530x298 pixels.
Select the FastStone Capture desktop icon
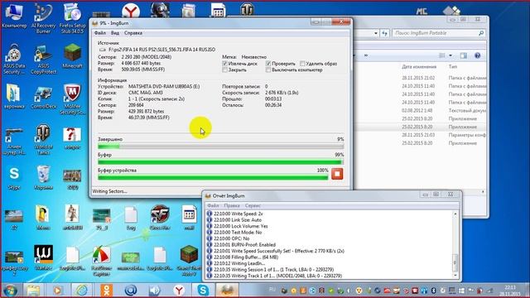[x=101, y=262]
